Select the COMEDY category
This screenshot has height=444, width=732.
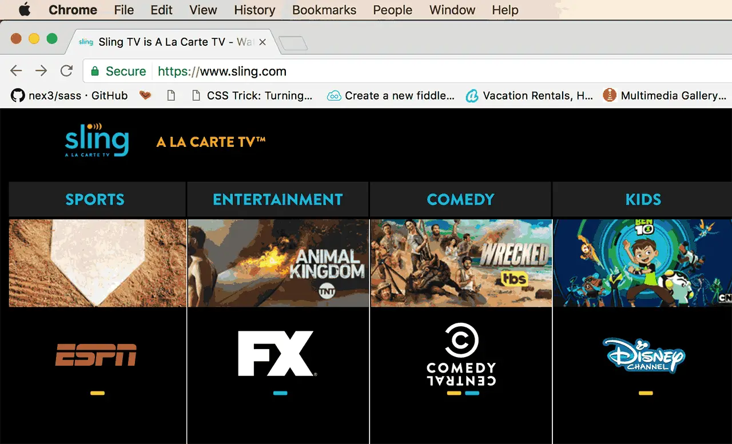pyautogui.click(x=460, y=199)
